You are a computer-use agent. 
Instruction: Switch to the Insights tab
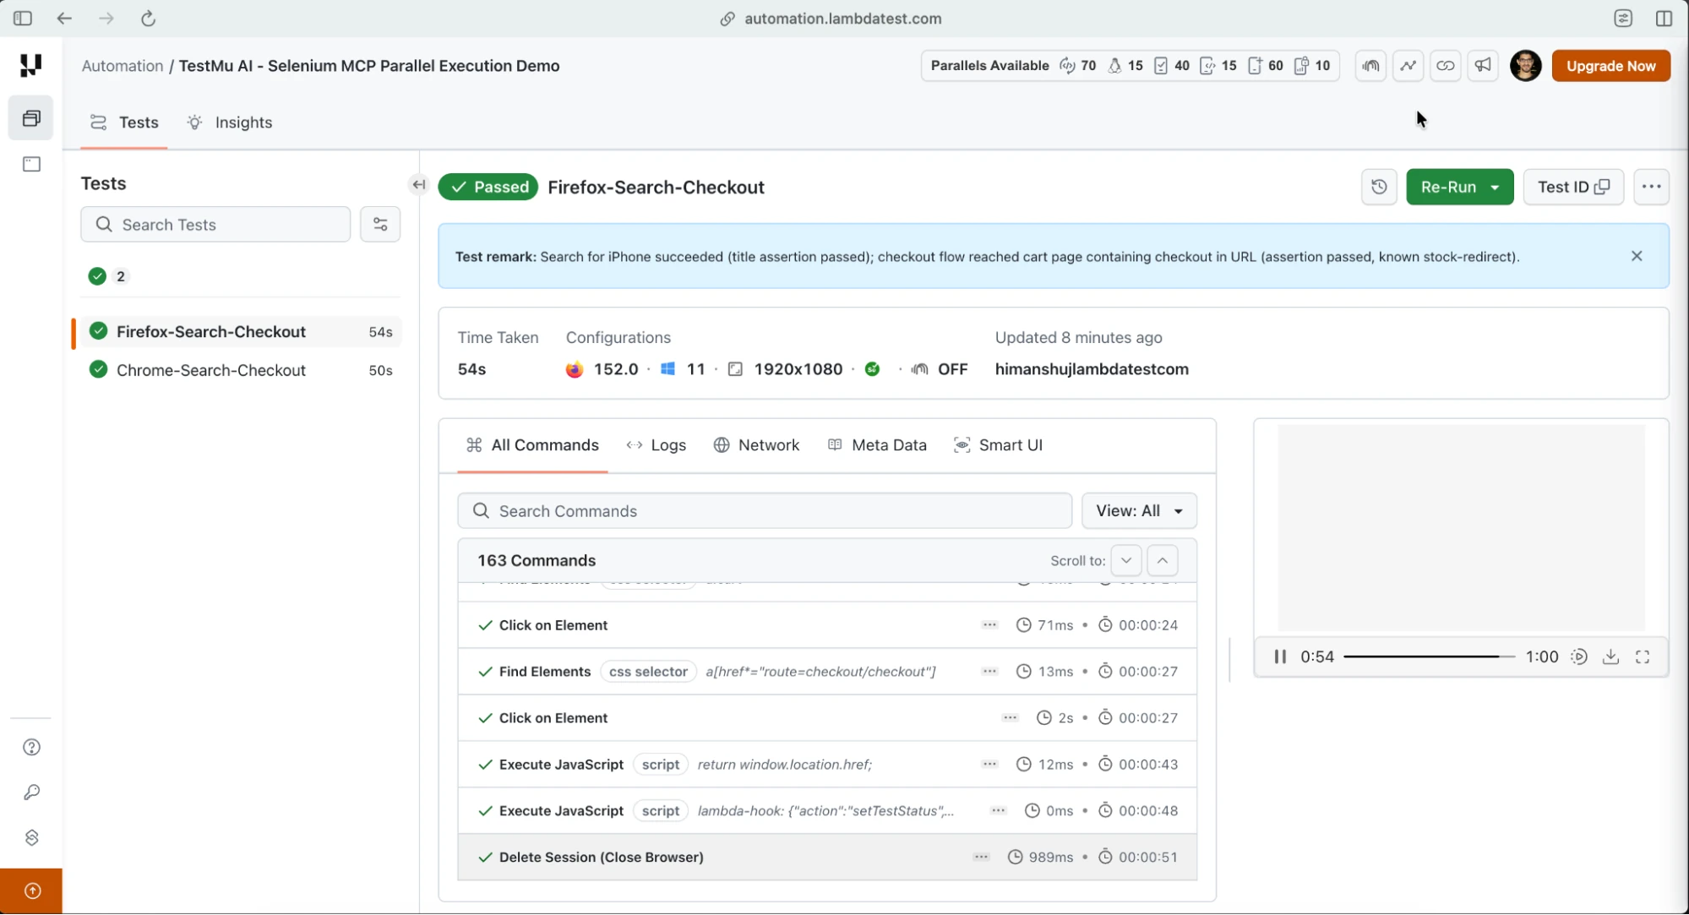[x=230, y=123]
